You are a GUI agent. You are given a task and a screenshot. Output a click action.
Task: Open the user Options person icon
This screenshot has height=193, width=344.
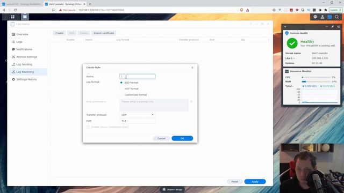(x=322, y=17)
